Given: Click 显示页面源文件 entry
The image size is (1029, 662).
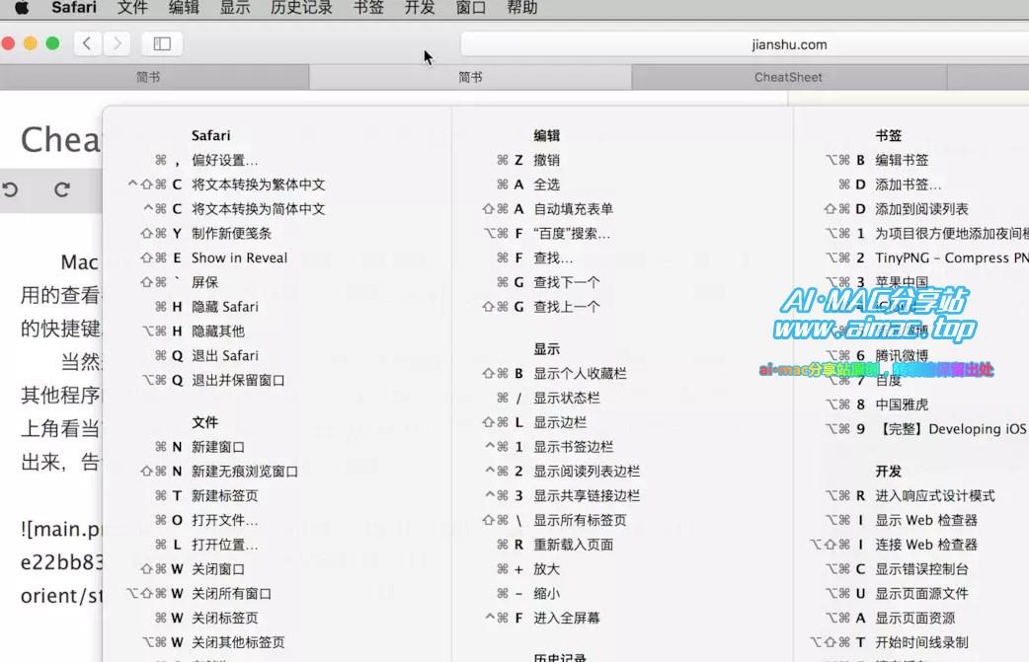Looking at the screenshot, I should click(922, 594).
